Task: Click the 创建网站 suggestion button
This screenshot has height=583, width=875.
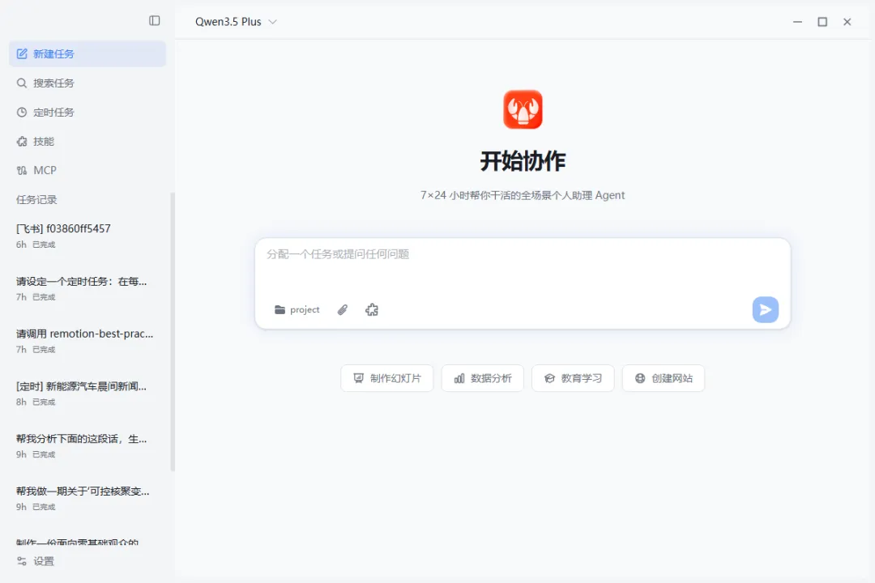Action: [664, 378]
